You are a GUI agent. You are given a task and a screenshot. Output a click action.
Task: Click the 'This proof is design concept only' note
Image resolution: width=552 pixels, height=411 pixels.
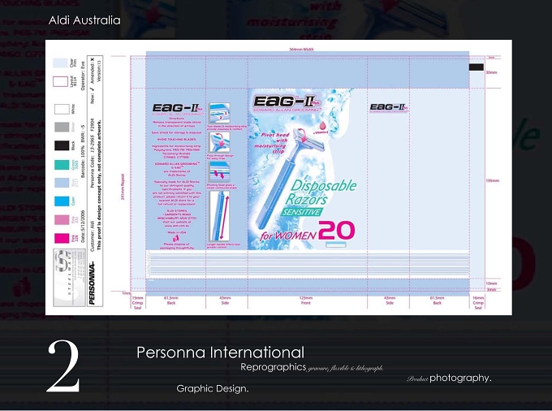pos(99,186)
